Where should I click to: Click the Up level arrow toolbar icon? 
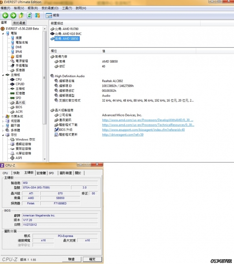coord(21,15)
